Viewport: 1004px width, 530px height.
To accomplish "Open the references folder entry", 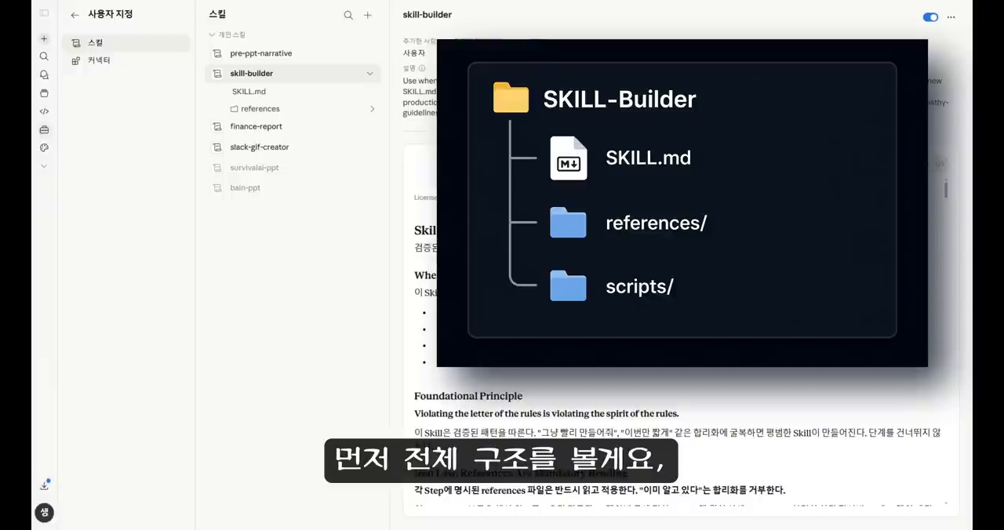I will pos(255,109).
